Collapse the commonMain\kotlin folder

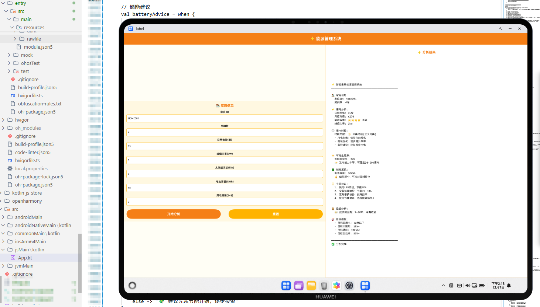3,233
